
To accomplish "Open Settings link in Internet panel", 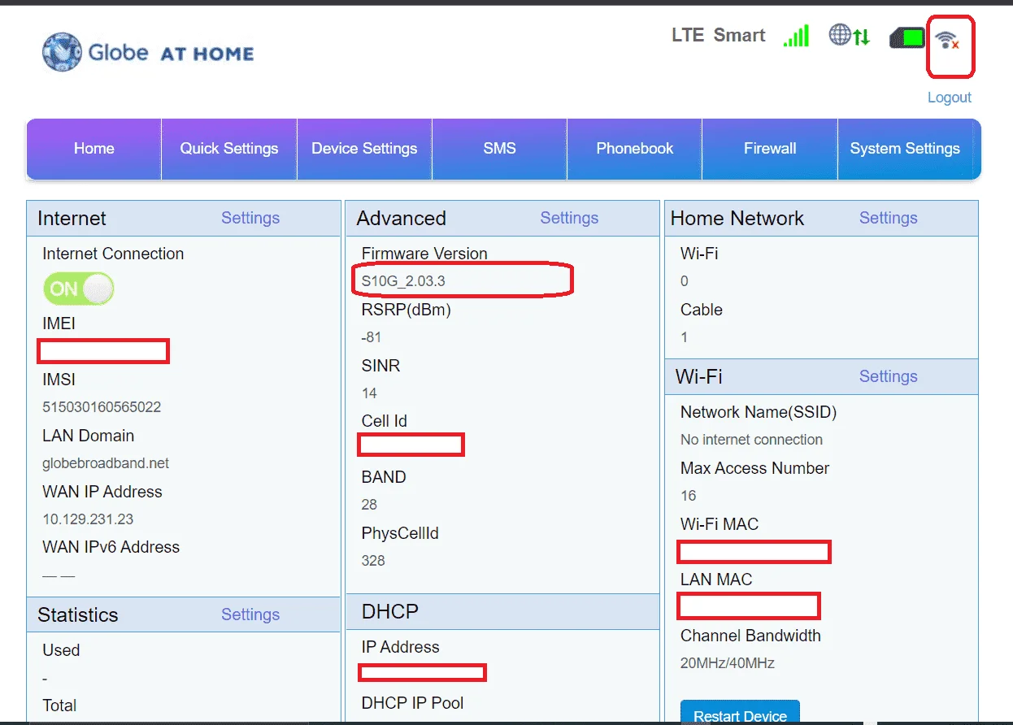I will coord(250,218).
